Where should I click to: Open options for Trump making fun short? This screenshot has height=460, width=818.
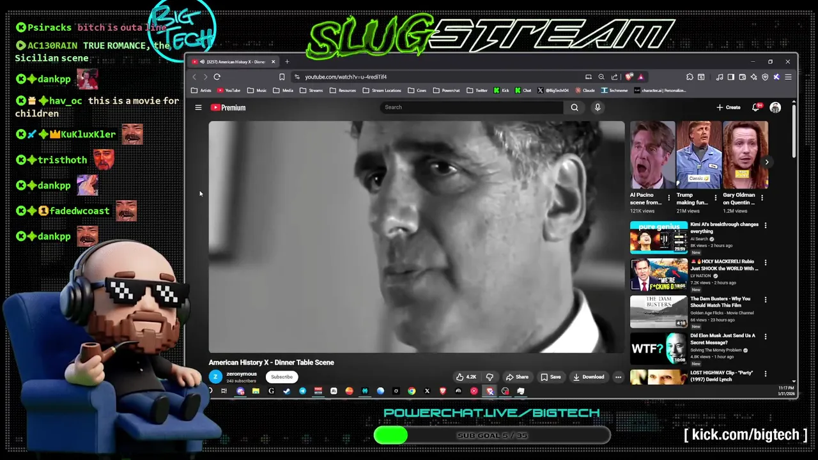(715, 198)
